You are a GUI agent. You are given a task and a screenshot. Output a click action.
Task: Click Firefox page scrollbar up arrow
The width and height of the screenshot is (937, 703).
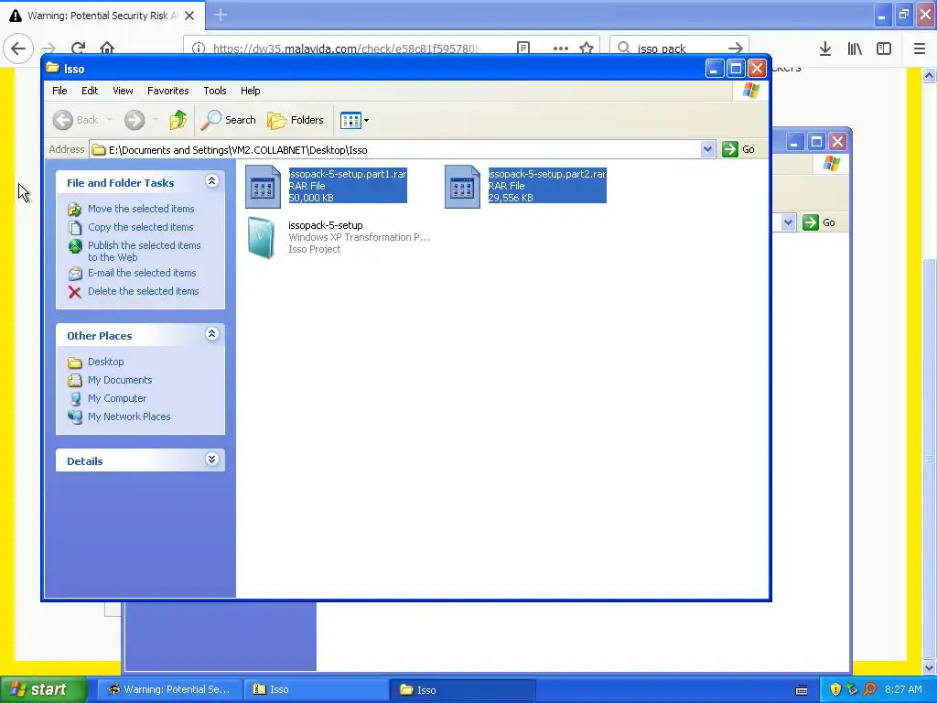tap(929, 75)
